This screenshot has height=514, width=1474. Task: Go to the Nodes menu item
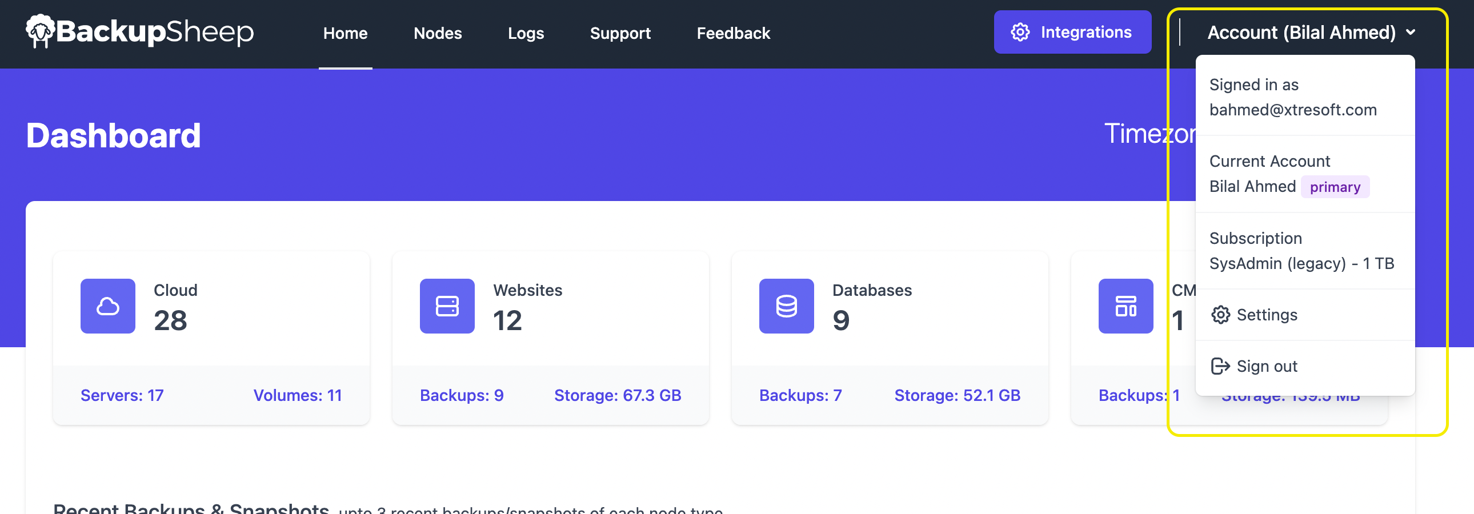point(437,33)
